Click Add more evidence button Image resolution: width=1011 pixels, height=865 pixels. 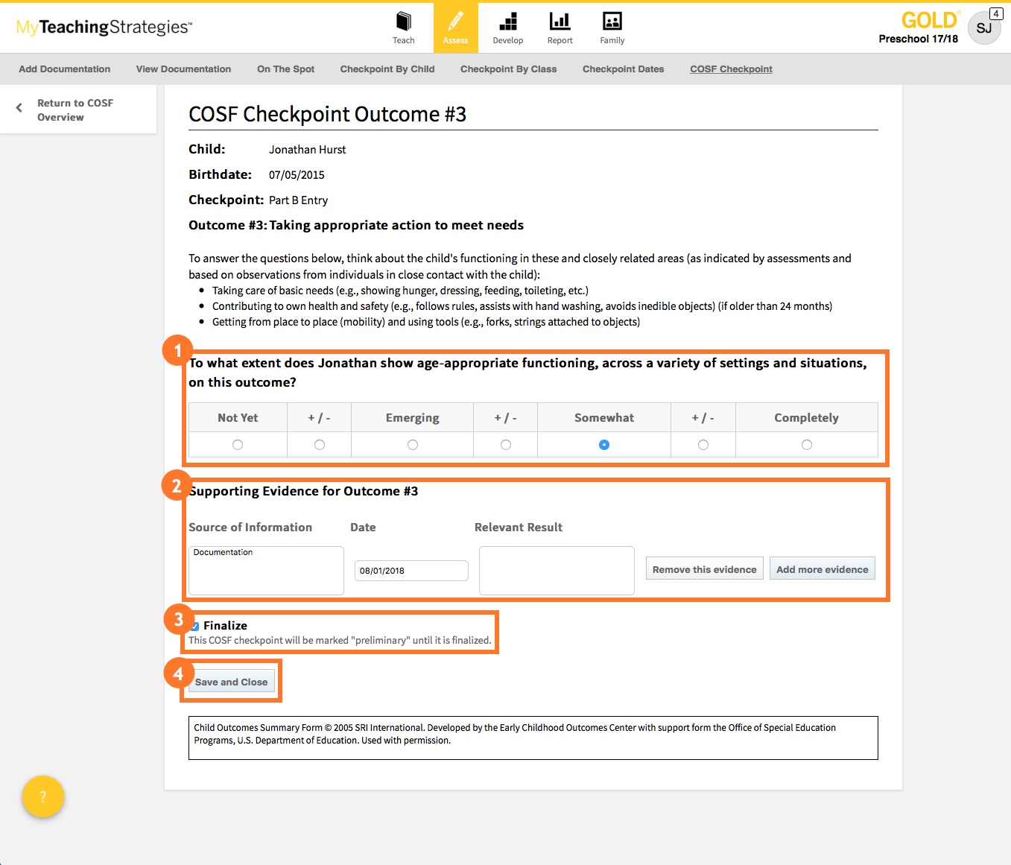tap(822, 569)
